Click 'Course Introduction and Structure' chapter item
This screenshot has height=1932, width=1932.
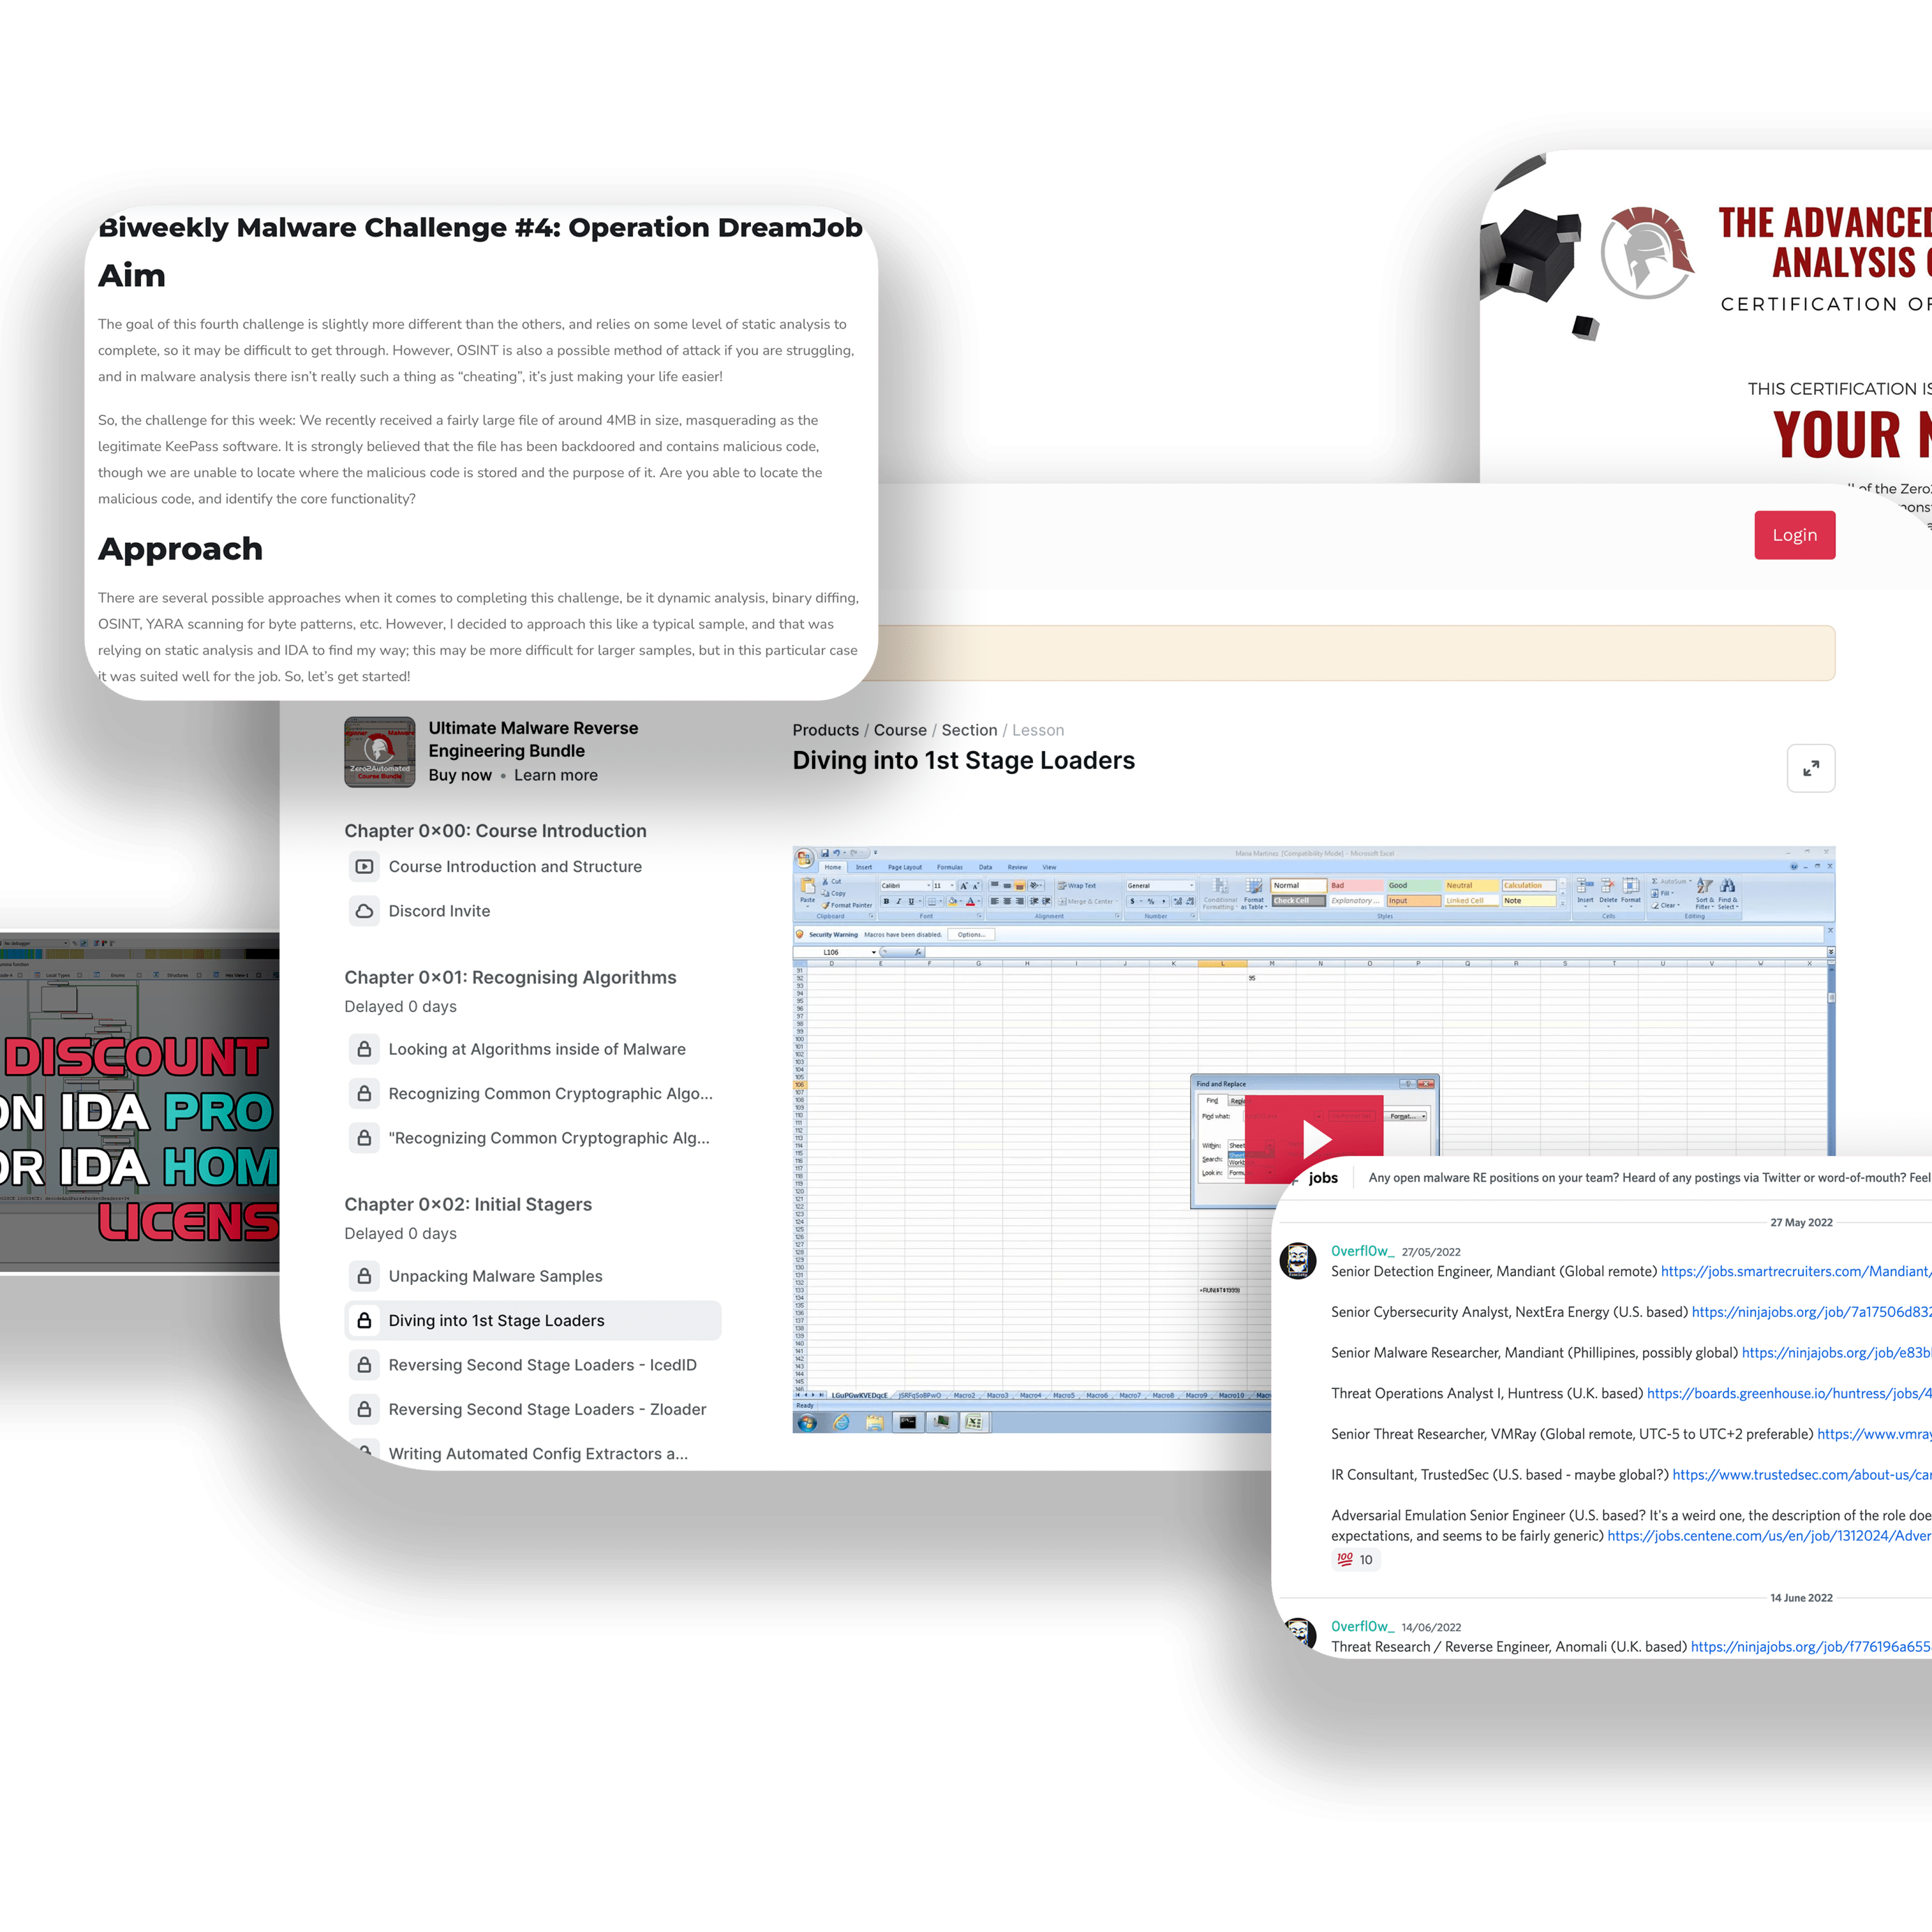518,865
